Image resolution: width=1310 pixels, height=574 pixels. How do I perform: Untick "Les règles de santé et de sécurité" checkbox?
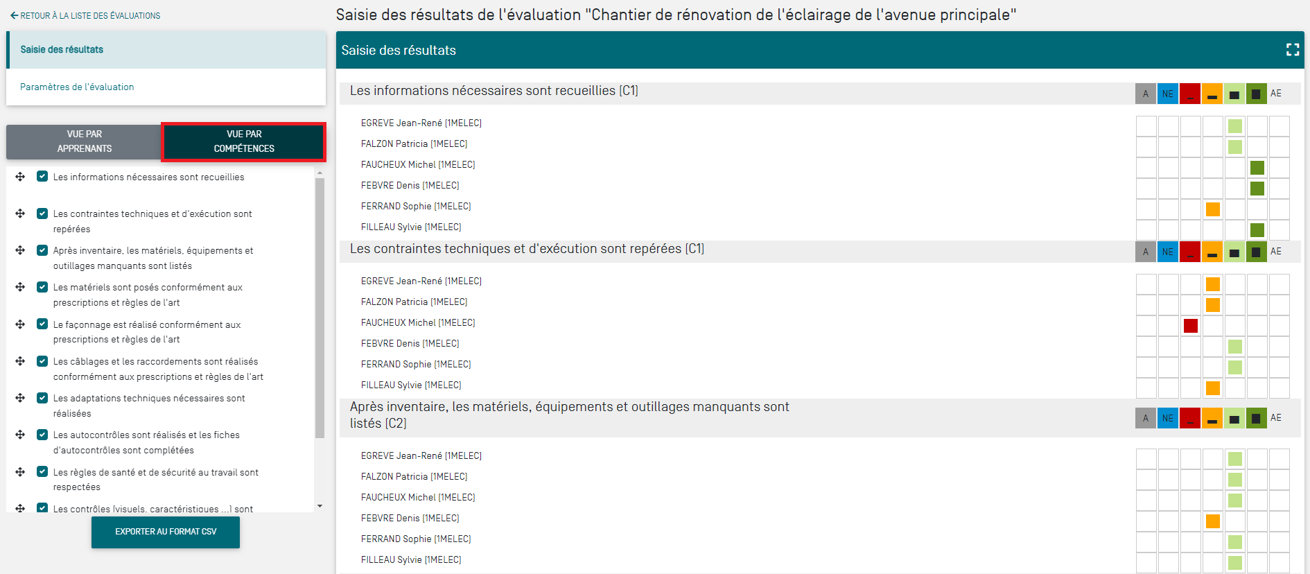point(42,472)
